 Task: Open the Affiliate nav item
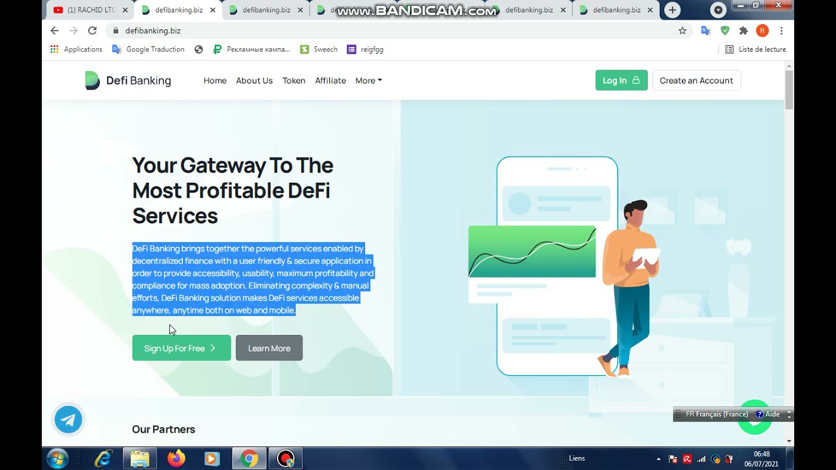click(x=330, y=80)
